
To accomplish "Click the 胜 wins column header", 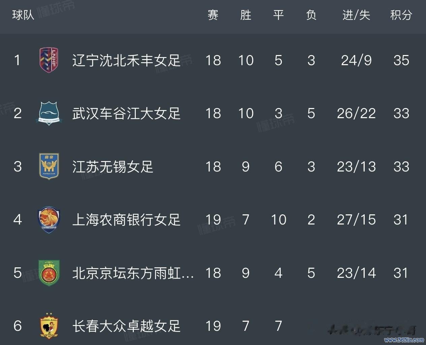I will (x=246, y=15).
